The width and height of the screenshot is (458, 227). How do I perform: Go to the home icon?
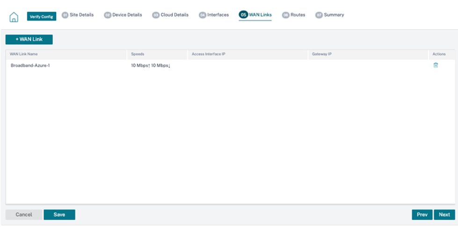pyautogui.click(x=14, y=17)
